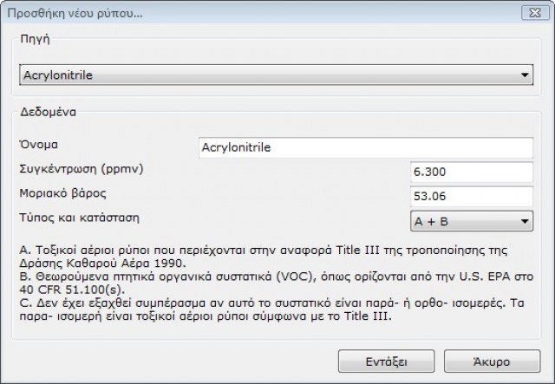
Task: Click the arrow of the Πηγή dropdown
Action: tap(525, 75)
